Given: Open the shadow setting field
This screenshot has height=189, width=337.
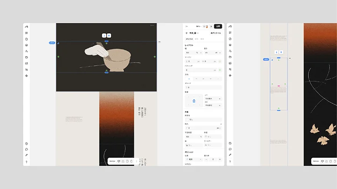Looking at the screenshot, I should click(x=194, y=145).
